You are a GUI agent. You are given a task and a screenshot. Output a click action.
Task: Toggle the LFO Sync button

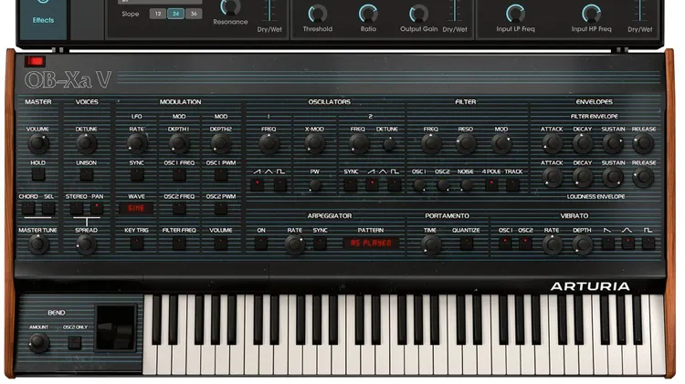137,175
